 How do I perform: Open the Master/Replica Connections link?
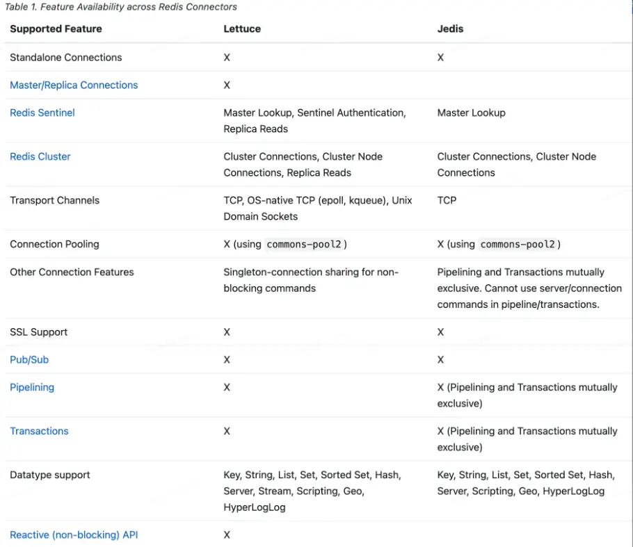point(74,85)
